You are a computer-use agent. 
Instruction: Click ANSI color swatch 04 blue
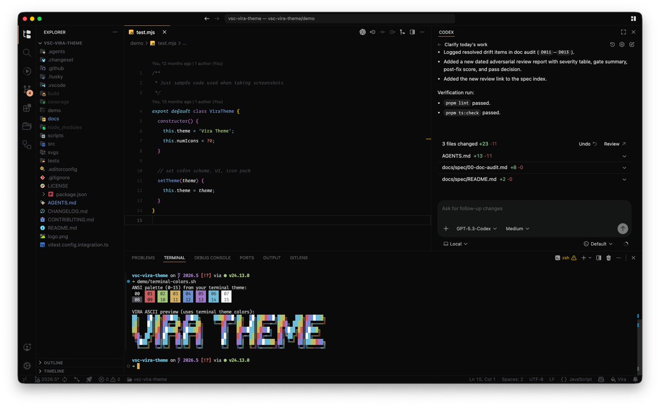pos(188,294)
